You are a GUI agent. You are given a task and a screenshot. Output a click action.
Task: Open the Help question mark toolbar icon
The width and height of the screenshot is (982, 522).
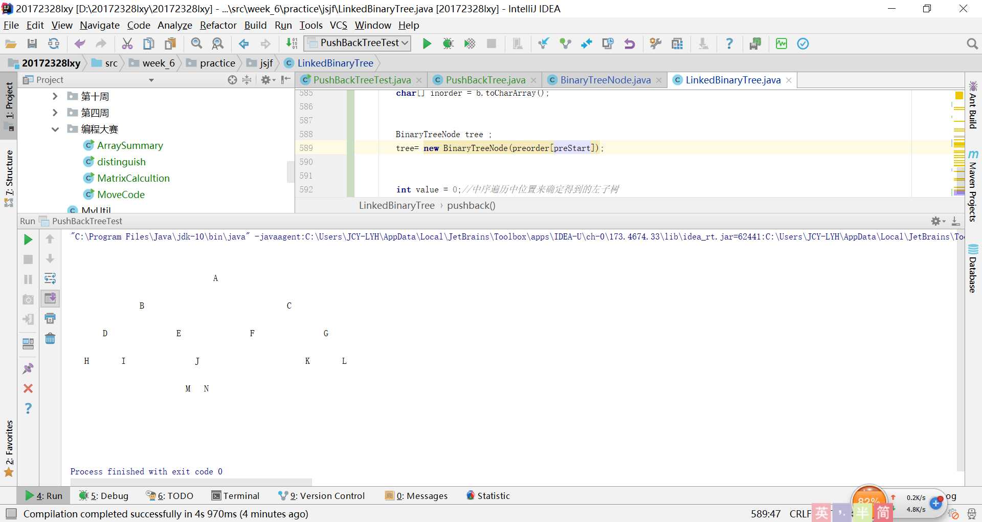coord(730,44)
